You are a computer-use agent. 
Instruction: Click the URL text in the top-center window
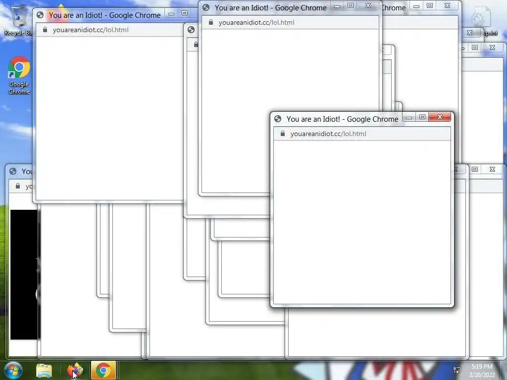click(x=256, y=23)
